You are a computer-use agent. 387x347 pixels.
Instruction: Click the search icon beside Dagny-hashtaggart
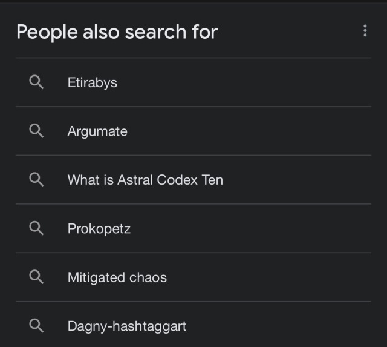[36, 326]
